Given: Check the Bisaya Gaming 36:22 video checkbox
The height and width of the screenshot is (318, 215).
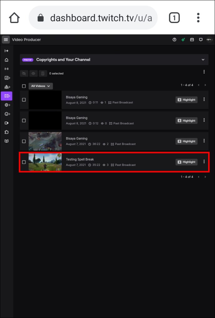Looking at the screenshot, I should tap(24, 141).
